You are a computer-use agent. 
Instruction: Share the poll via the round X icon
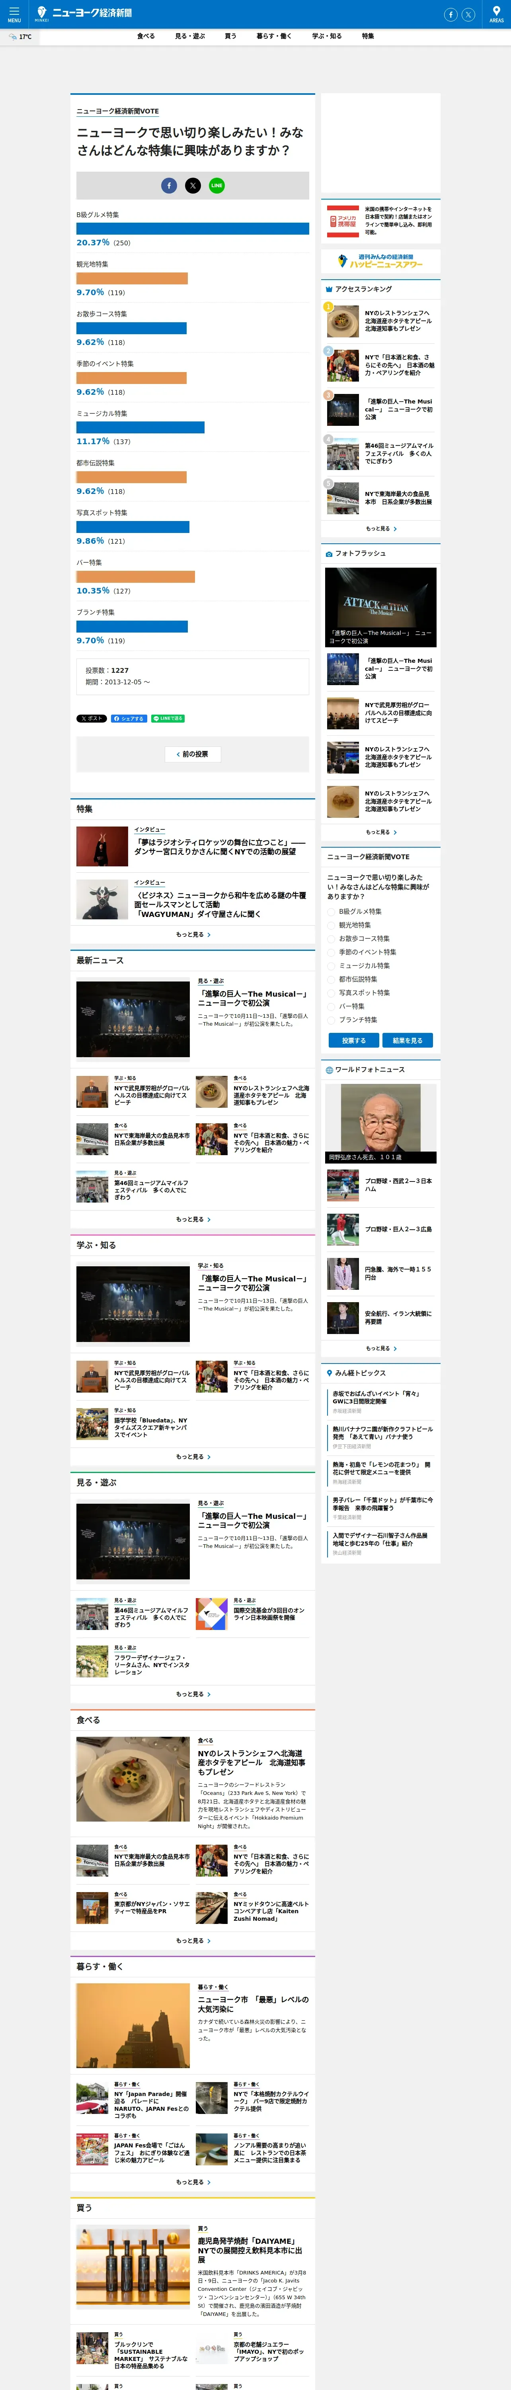[x=193, y=186]
